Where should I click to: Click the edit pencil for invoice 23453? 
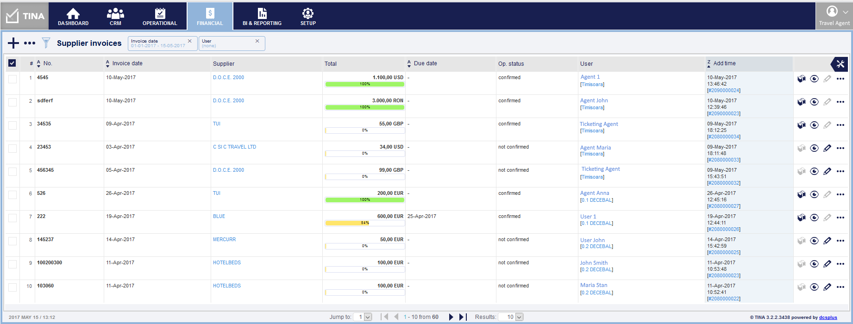coord(827,148)
